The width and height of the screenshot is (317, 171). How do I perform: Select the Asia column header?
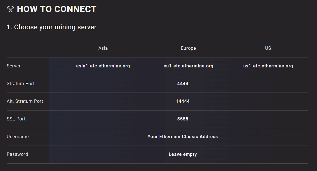pos(103,48)
